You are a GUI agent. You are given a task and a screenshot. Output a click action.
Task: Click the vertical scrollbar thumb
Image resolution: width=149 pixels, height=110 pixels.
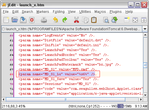tap(145, 65)
